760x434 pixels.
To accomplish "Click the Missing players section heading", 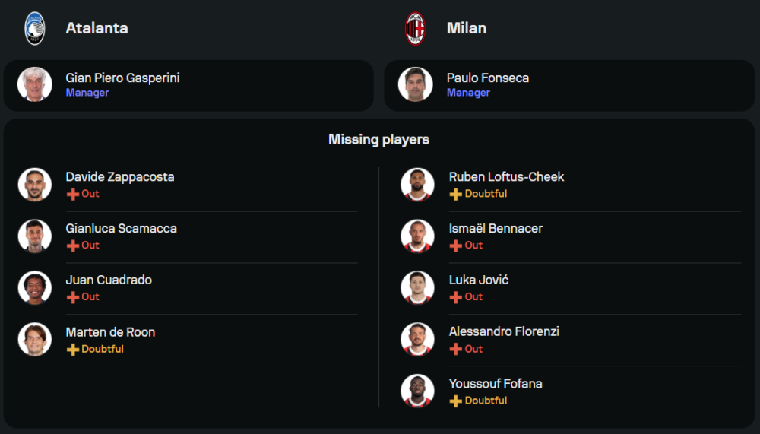I will pyautogui.click(x=378, y=140).
